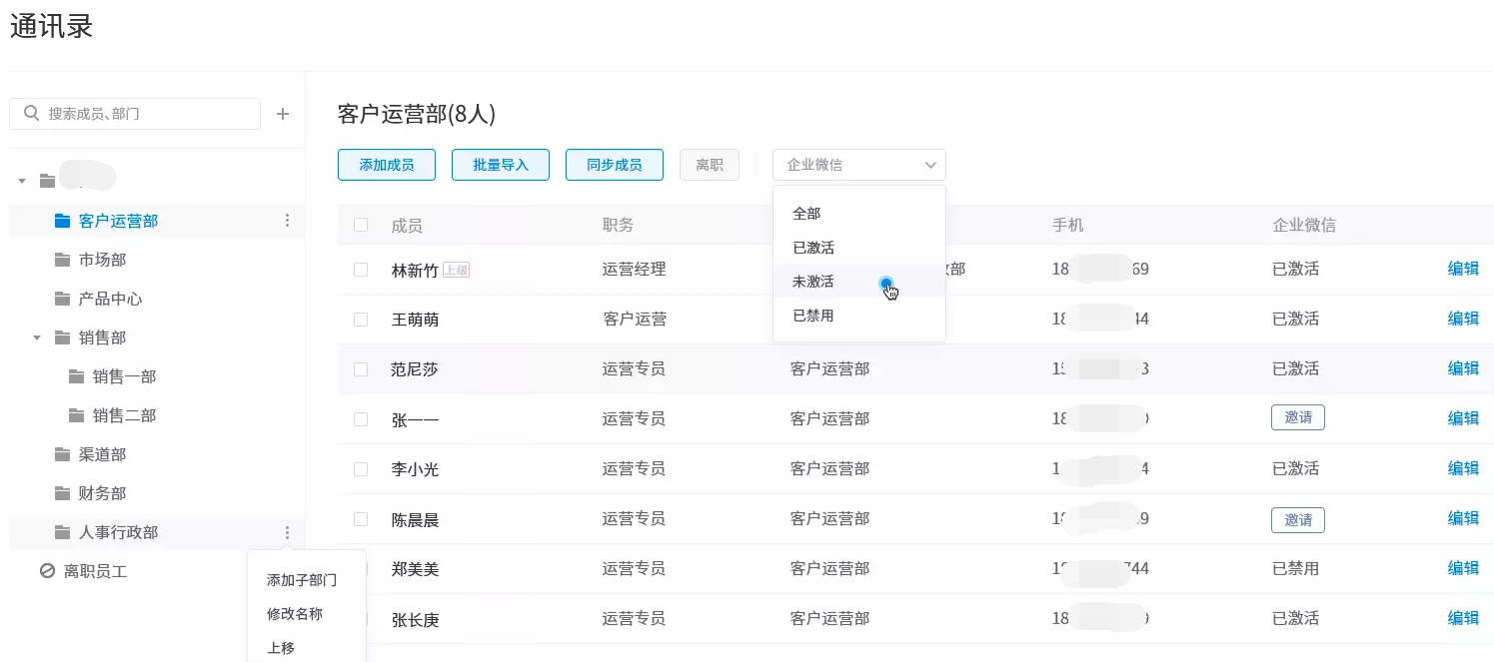Screen dimensions: 1494x662
Task: Tick the select-all checkbox in table header
Action: (x=361, y=226)
